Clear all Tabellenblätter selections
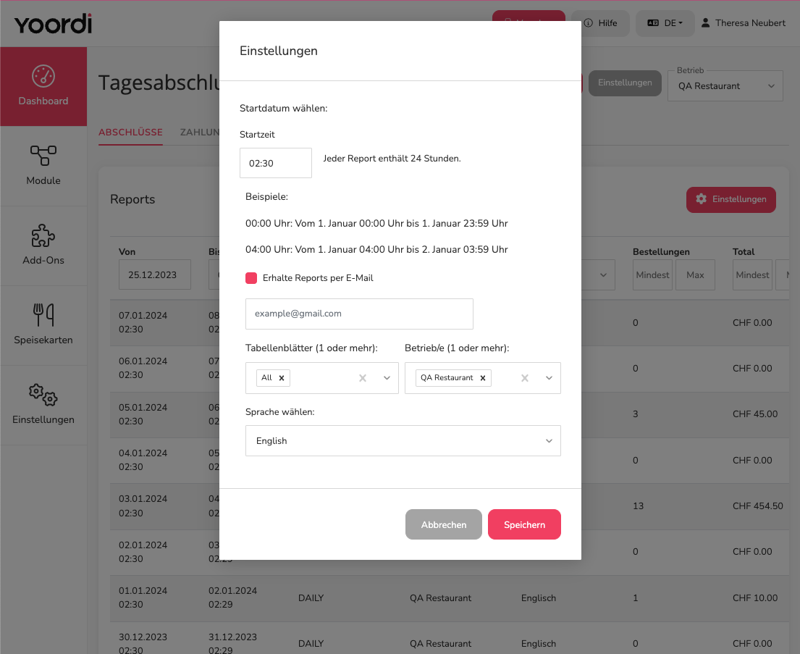The height and width of the screenshot is (654, 800). [363, 378]
